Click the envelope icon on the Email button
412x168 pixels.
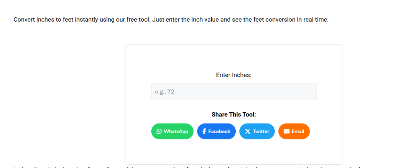tap(286, 131)
